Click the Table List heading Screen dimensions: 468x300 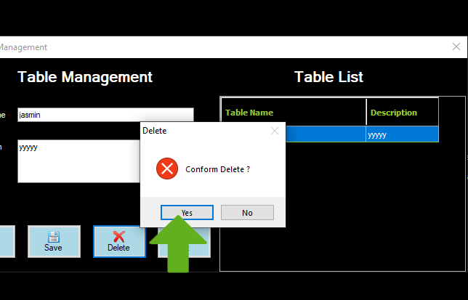coord(328,77)
